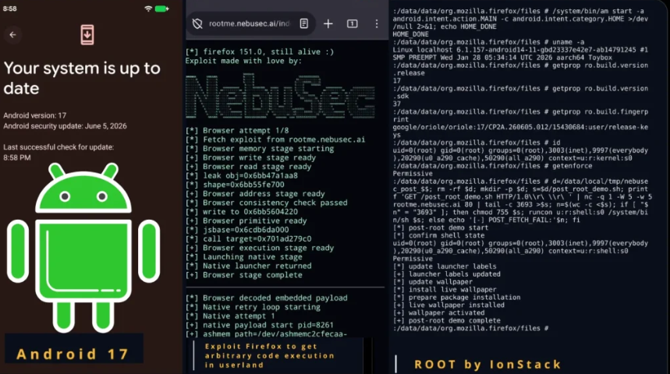
Task: Click the 'Exploit Firefox to get arbitrary code execution' caption
Action: click(x=269, y=355)
